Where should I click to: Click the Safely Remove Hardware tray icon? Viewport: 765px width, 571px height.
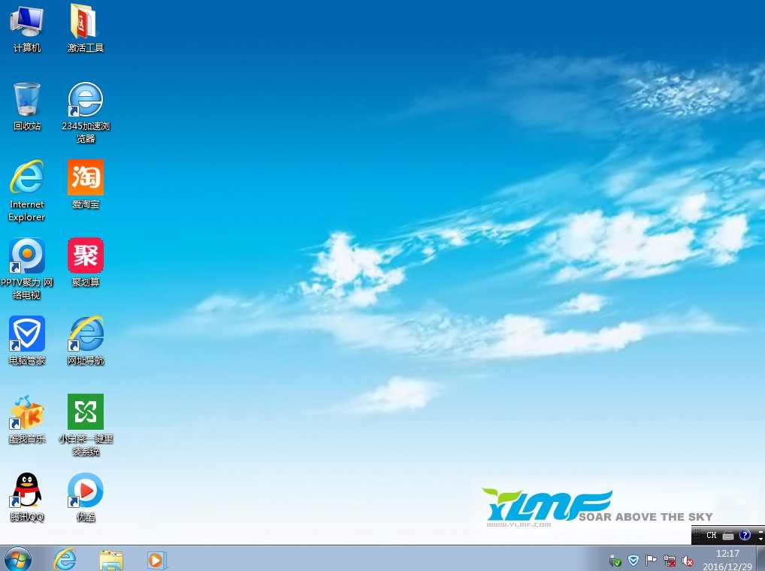click(x=615, y=561)
